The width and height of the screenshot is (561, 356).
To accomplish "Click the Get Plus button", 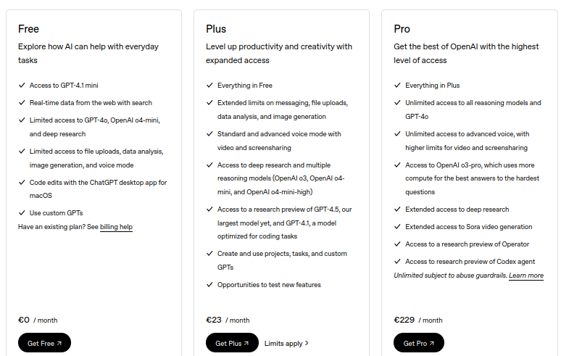I will click(x=232, y=343).
